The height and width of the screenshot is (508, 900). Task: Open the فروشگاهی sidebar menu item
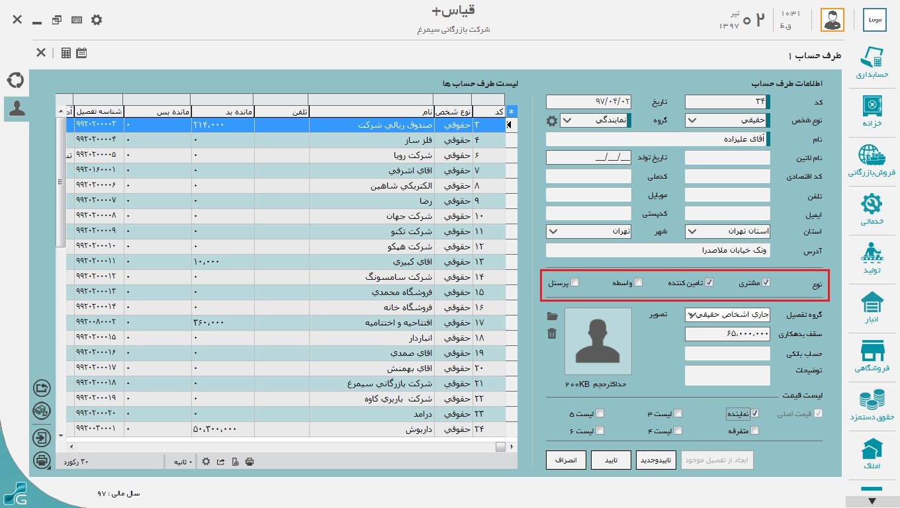[872, 357]
